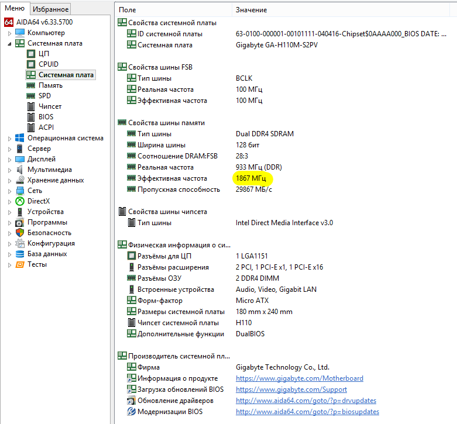This screenshot has width=457, height=424.
Task: Switch to the Меню tab
Action: pos(15,8)
